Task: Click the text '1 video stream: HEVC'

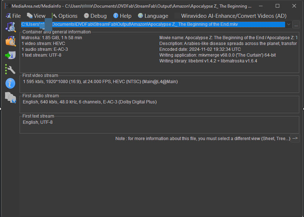Action: tap(43, 44)
